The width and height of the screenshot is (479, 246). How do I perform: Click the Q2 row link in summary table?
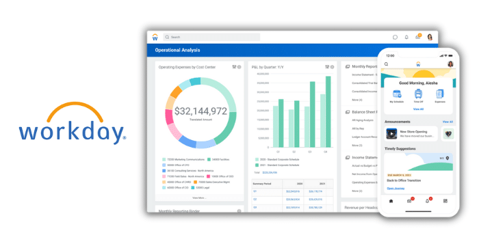(255, 200)
